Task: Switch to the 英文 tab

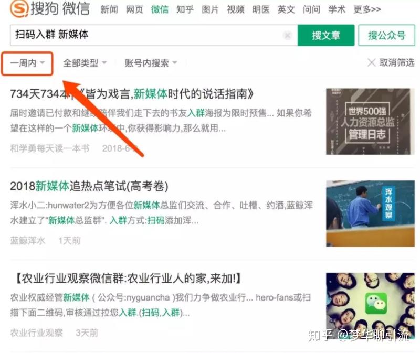Action: click(x=286, y=9)
